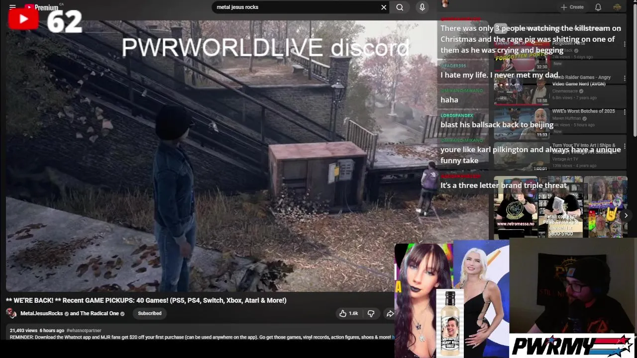Click the '21,493 views' text

(23, 330)
